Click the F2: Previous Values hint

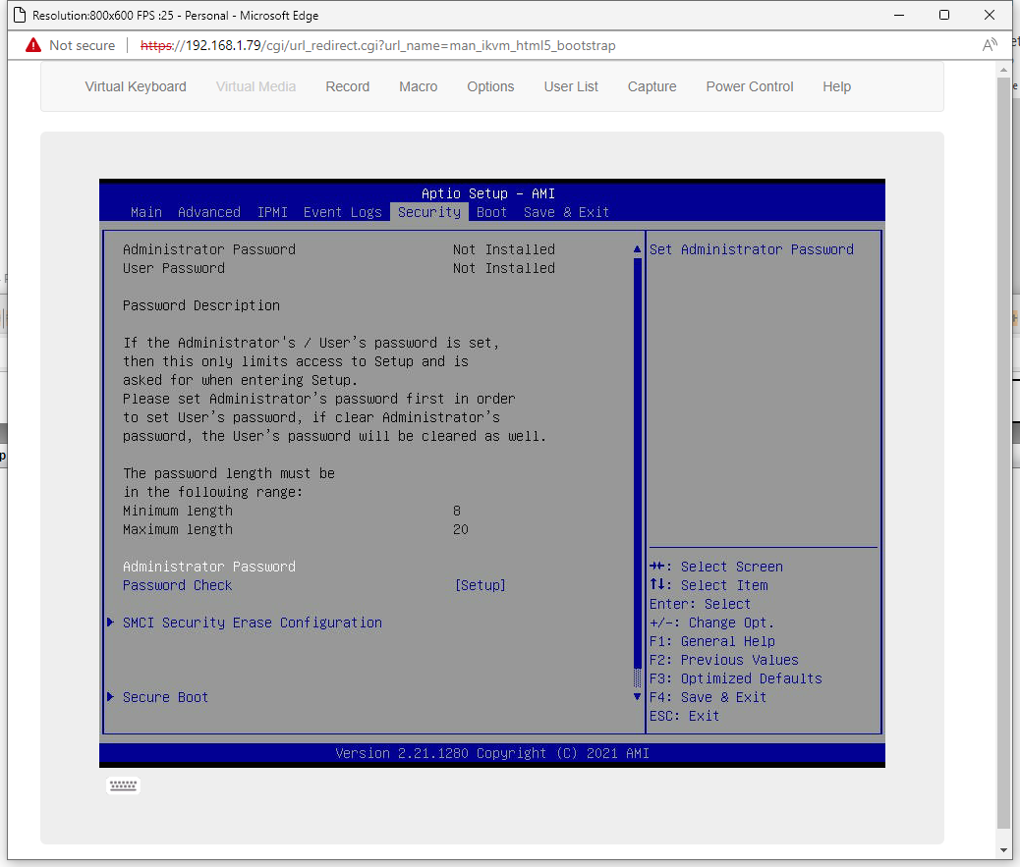[723, 660]
